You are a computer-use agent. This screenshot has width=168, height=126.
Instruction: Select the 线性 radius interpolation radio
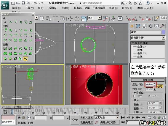click(134, 96)
